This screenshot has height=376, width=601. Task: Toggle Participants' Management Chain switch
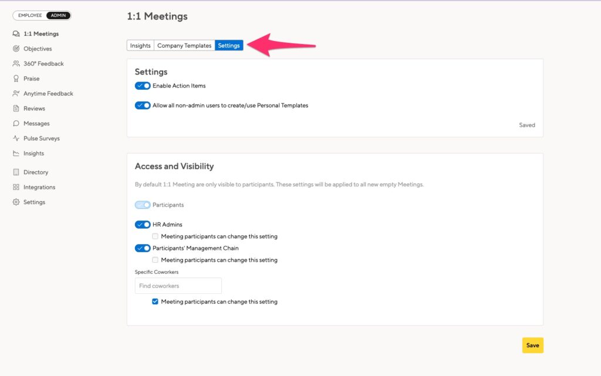click(143, 248)
